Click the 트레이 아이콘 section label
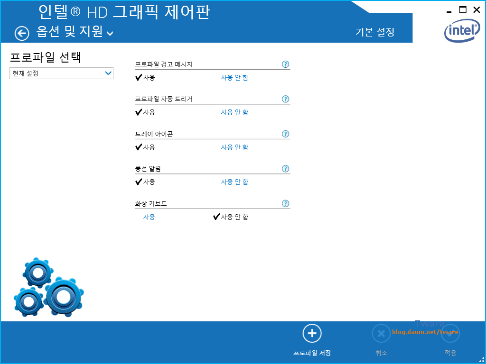486x364 pixels. click(x=154, y=134)
